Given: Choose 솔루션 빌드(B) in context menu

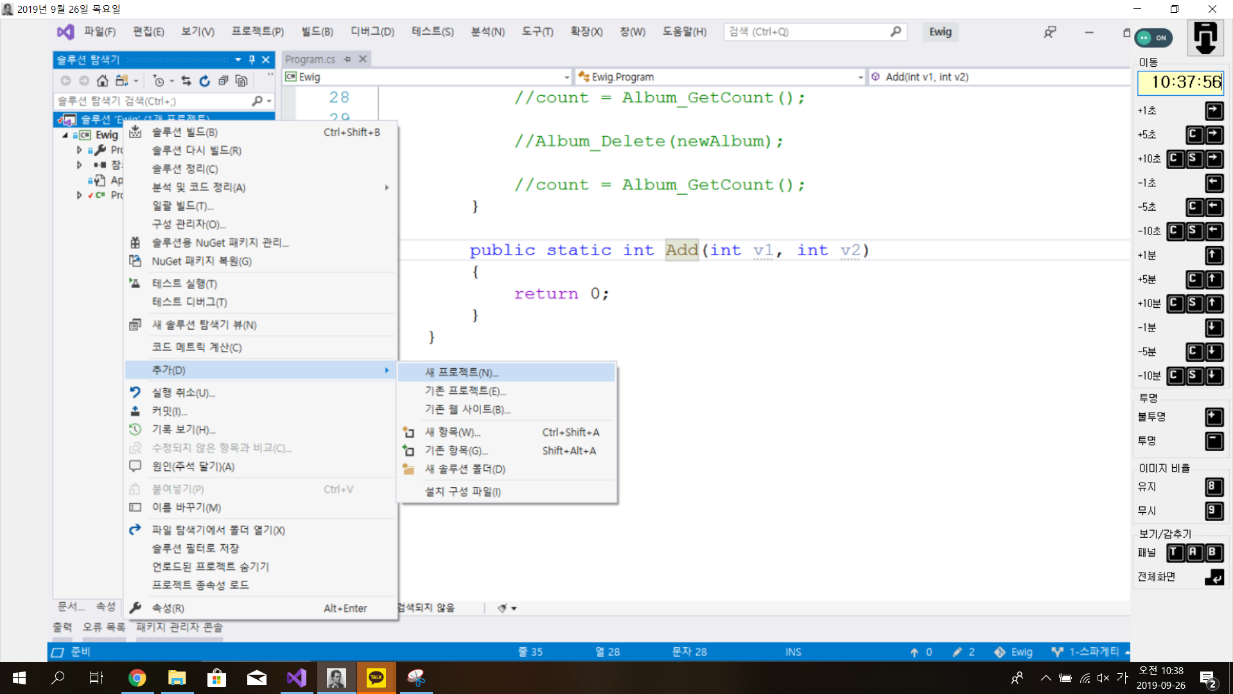Looking at the screenshot, I should 184,132.
